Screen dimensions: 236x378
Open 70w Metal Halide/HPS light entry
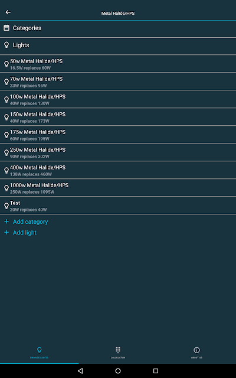pyautogui.click(x=118, y=82)
